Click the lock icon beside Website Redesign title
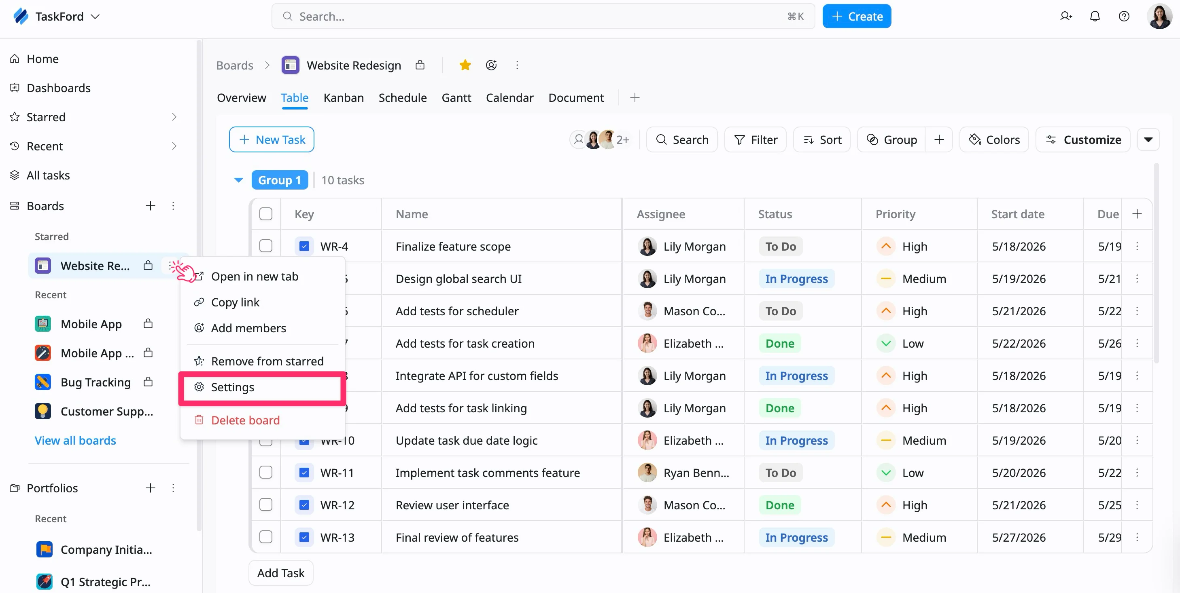The width and height of the screenshot is (1180, 593). [420, 65]
